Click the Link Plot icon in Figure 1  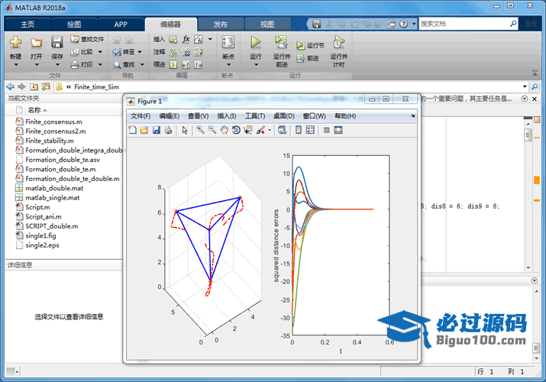click(x=282, y=130)
